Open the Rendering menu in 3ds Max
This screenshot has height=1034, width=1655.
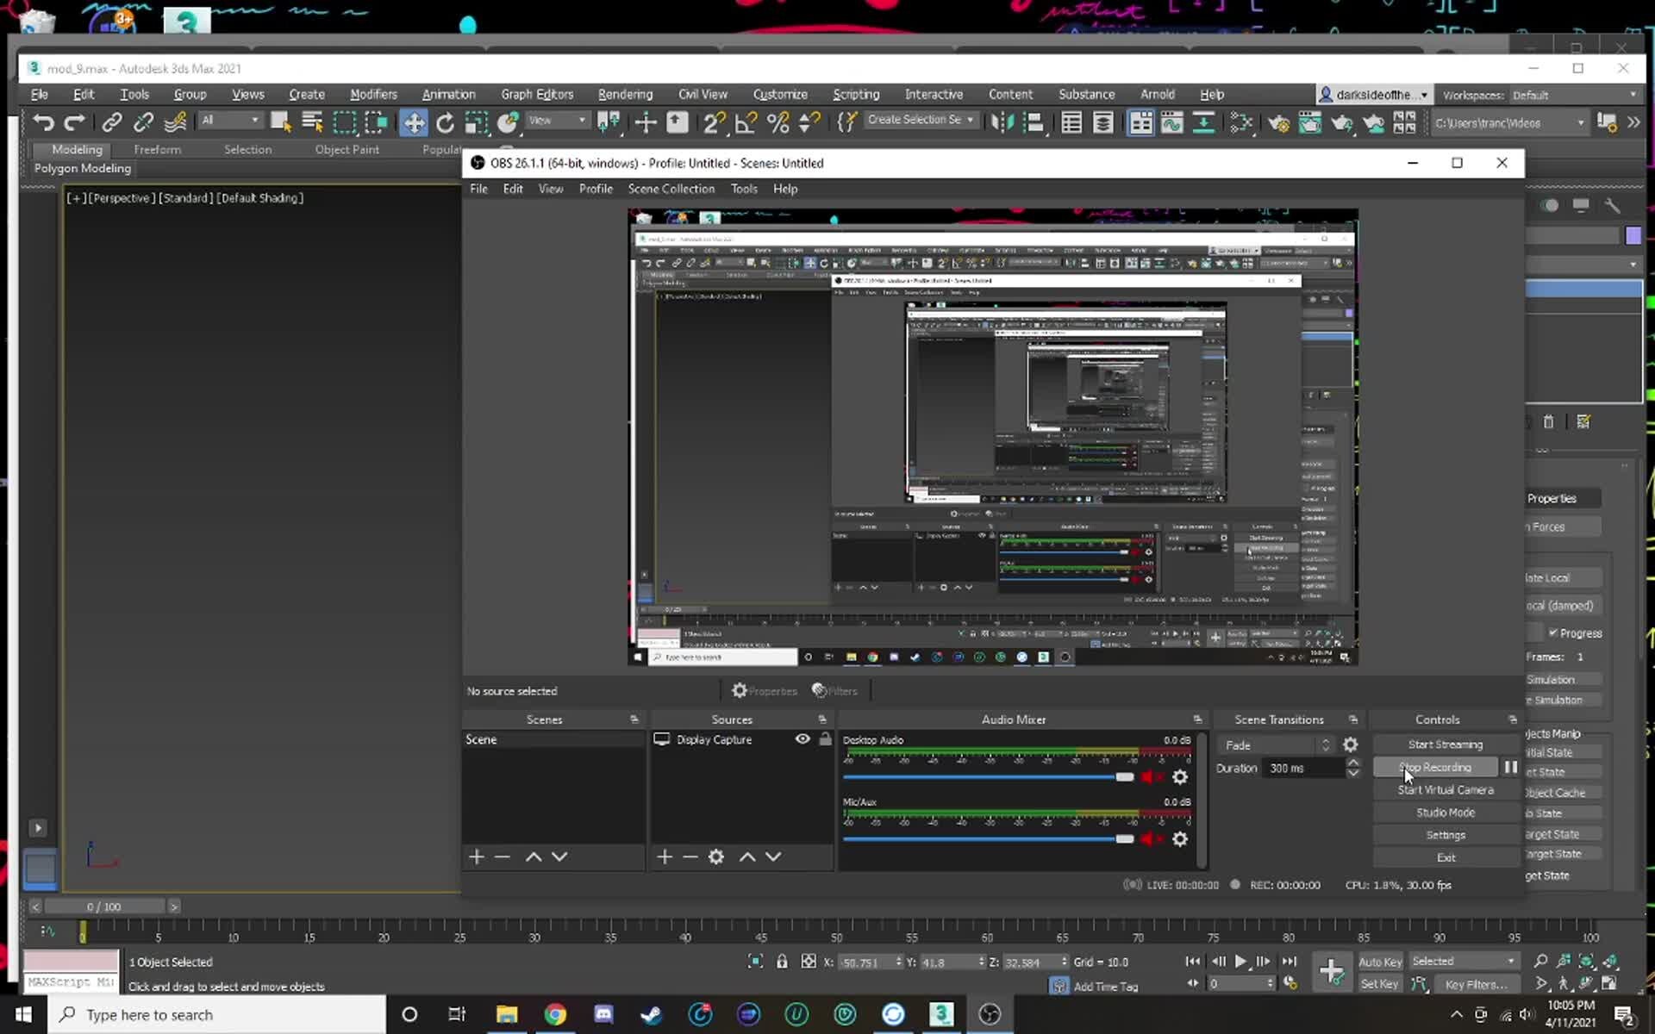[625, 94]
